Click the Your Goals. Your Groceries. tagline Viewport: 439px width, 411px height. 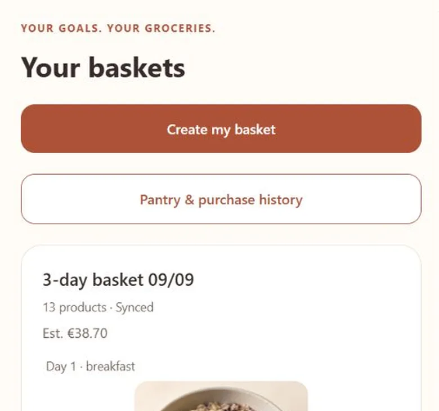point(118,28)
